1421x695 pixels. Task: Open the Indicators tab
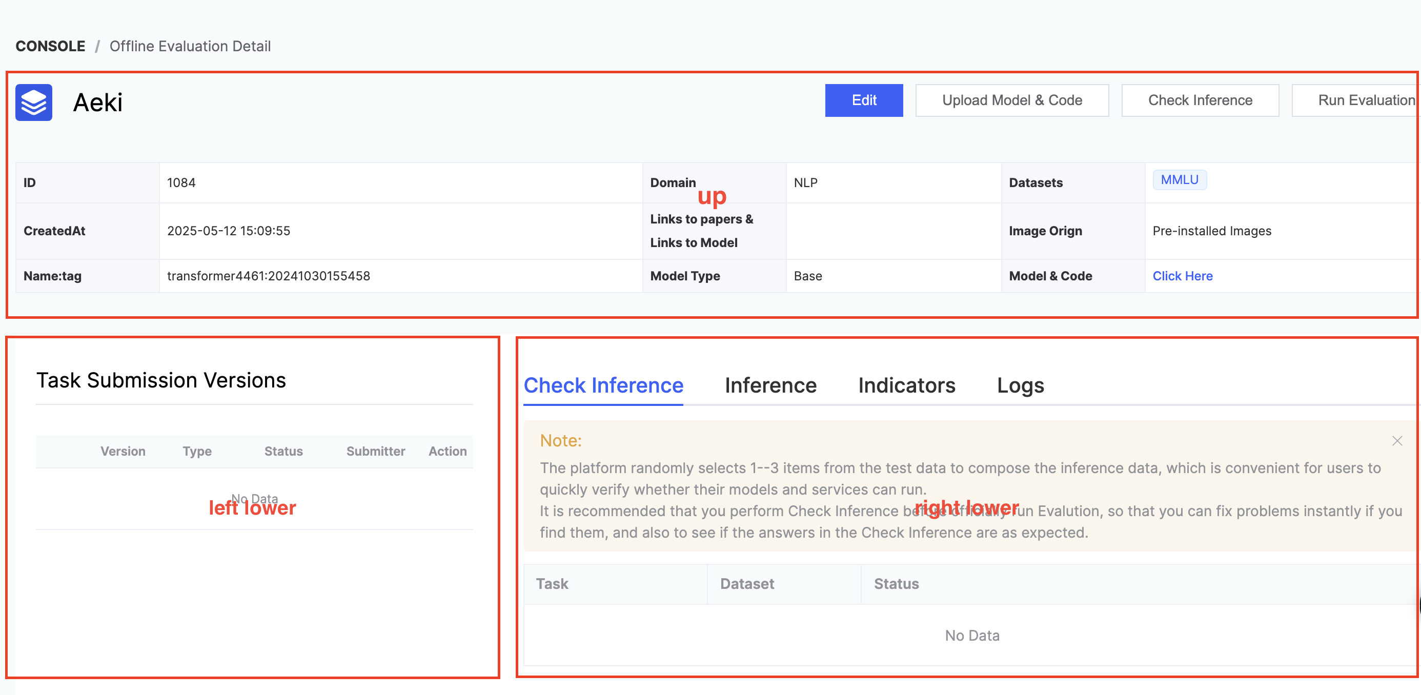(x=906, y=385)
